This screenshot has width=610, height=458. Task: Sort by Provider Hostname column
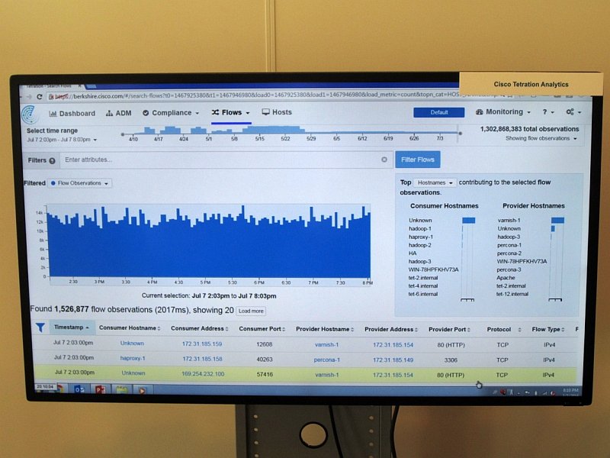(x=325, y=329)
